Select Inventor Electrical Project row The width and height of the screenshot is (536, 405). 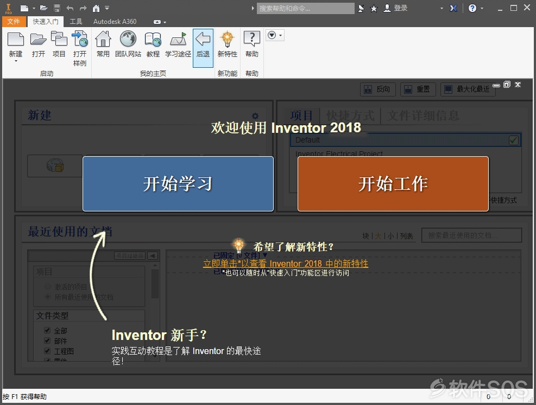406,153
